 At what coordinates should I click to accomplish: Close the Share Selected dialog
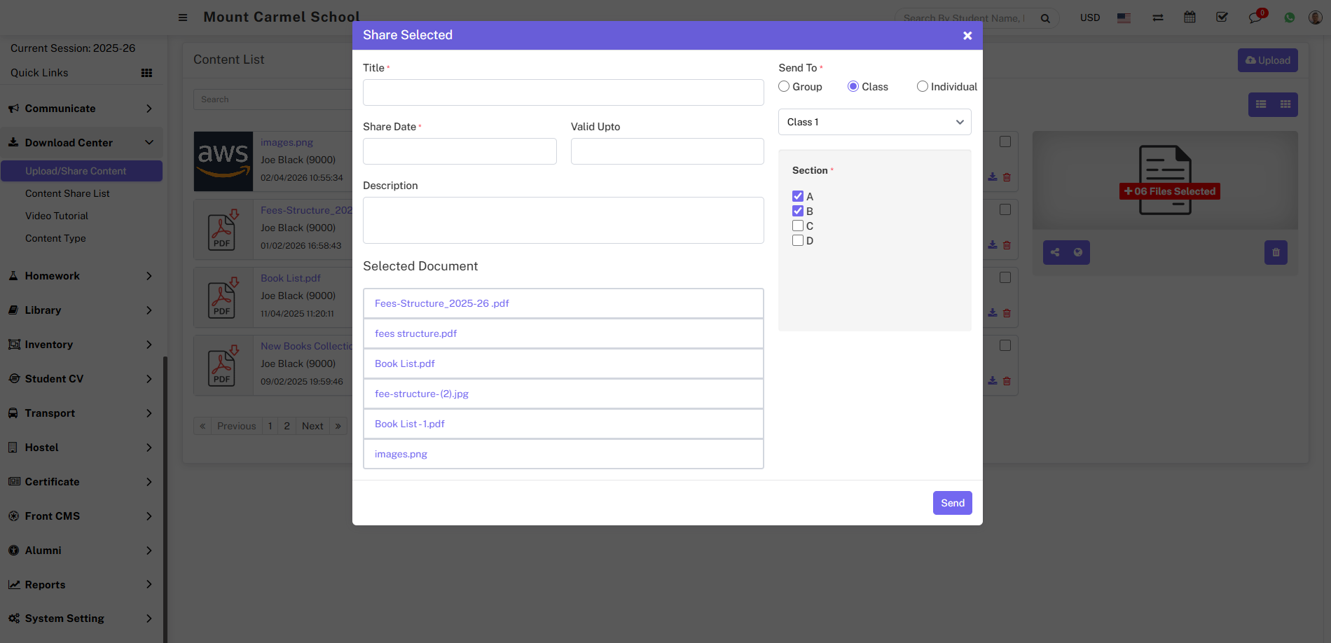click(967, 36)
